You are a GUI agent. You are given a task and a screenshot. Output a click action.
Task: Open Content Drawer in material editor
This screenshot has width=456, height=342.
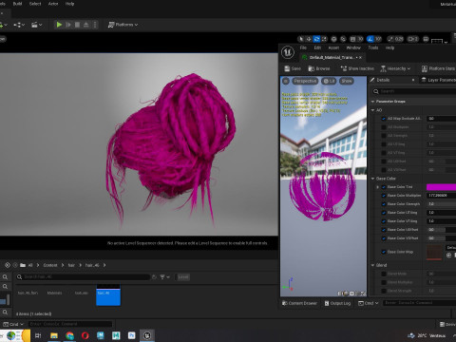299,303
